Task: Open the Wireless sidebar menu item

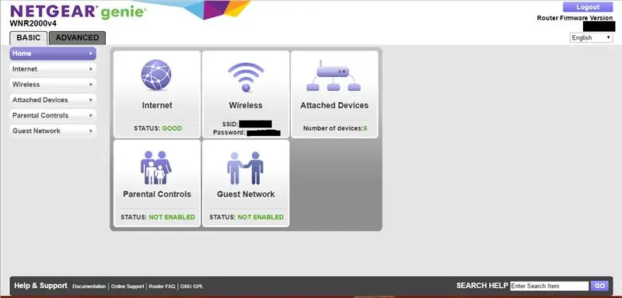Action: [x=53, y=85]
